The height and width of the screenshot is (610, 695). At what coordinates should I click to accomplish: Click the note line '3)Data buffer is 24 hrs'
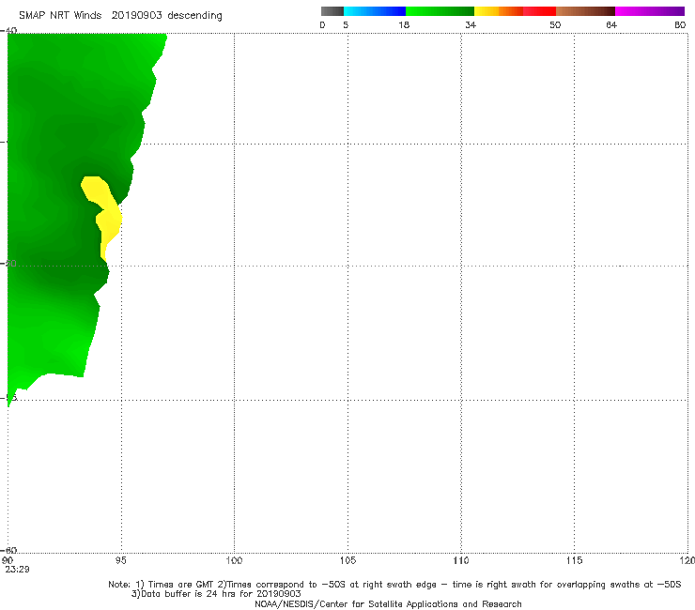(216, 594)
